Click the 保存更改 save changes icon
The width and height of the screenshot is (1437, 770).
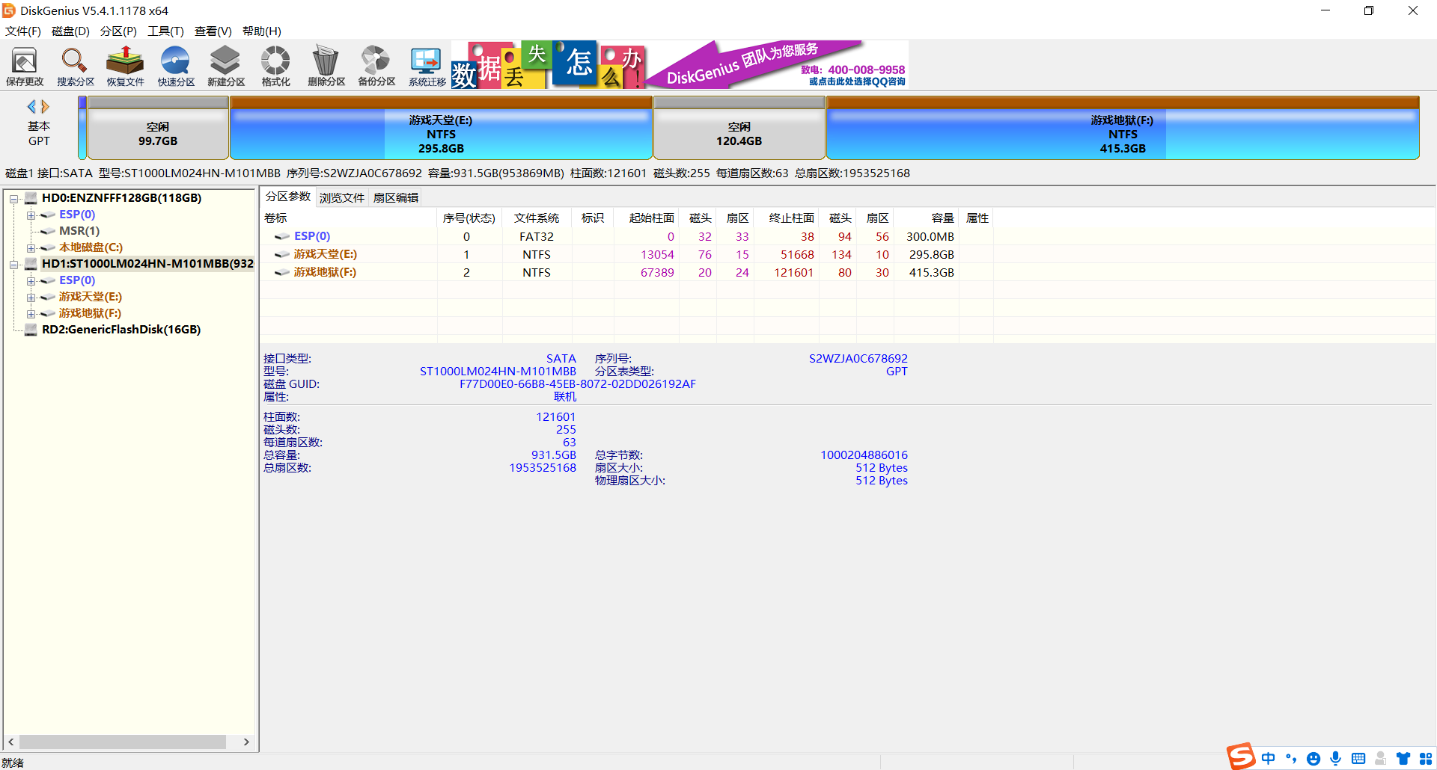pyautogui.click(x=25, y=67)
